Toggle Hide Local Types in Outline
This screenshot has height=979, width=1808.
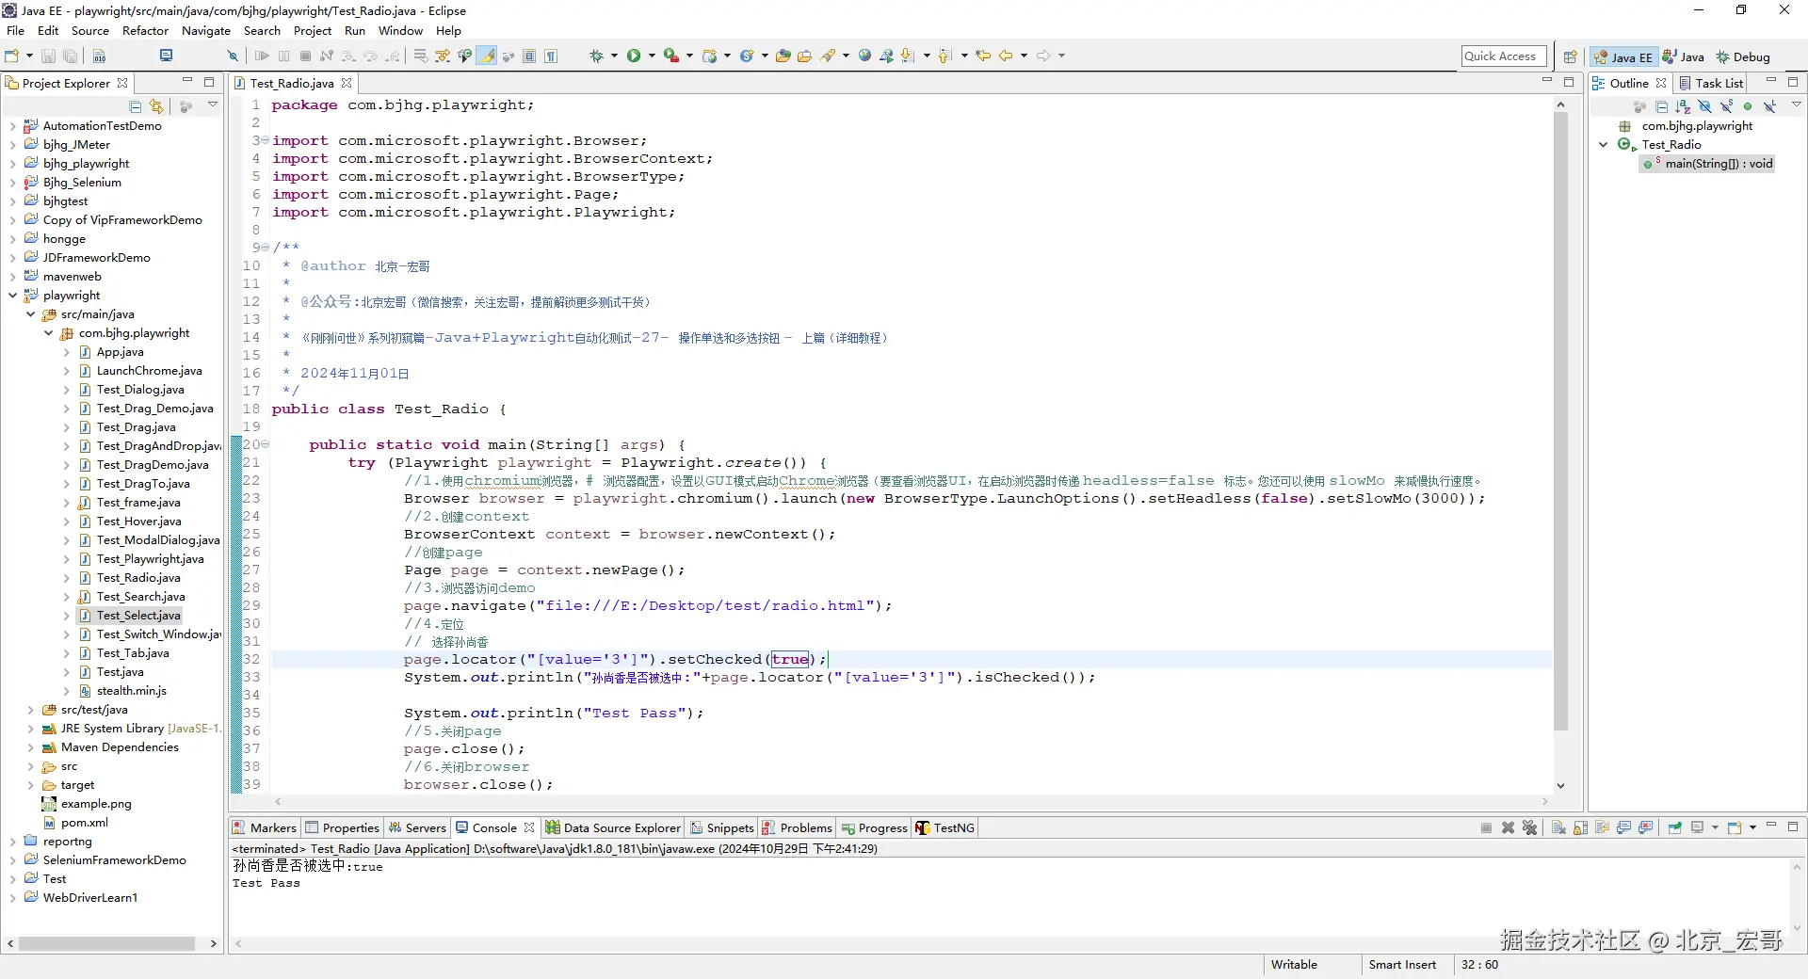coord(1769,106)
